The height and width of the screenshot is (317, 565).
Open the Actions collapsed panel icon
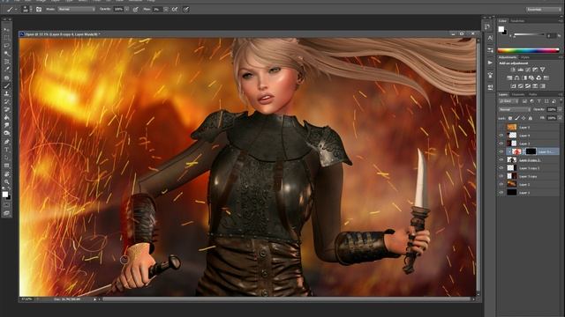pyautogui.click(x=490, y=63)
